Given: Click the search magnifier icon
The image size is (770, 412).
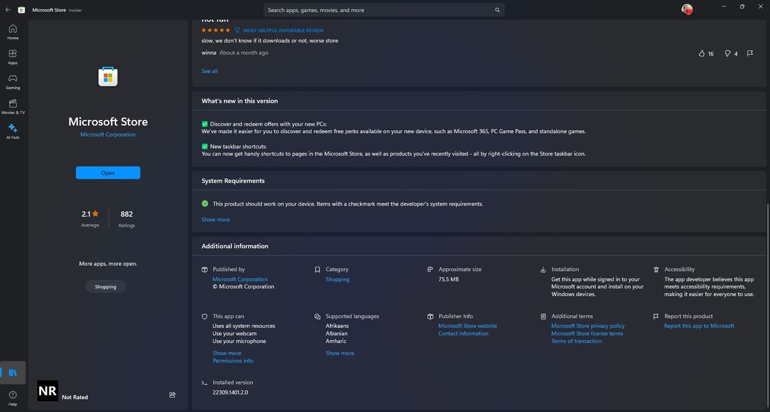Looking at the screenshot, I should pyautogui.click(x=497, y=10).
